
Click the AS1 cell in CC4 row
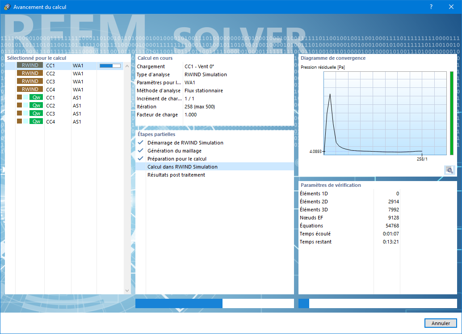[77, 121]
